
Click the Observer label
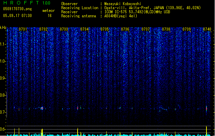(x=69, y=4)
